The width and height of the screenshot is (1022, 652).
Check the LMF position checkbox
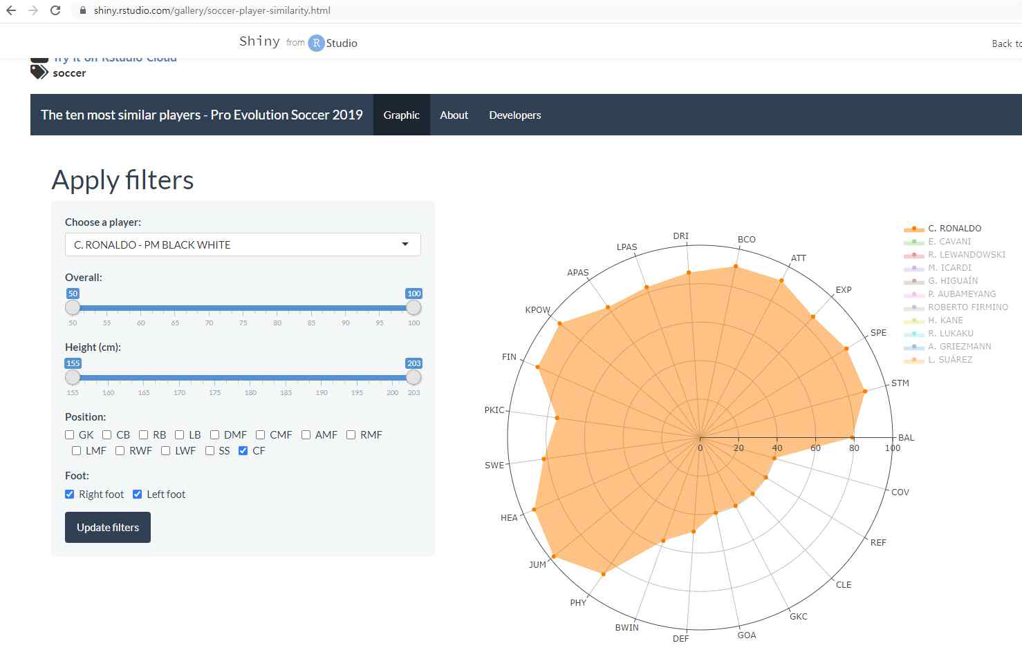click(x=76, y=450)
